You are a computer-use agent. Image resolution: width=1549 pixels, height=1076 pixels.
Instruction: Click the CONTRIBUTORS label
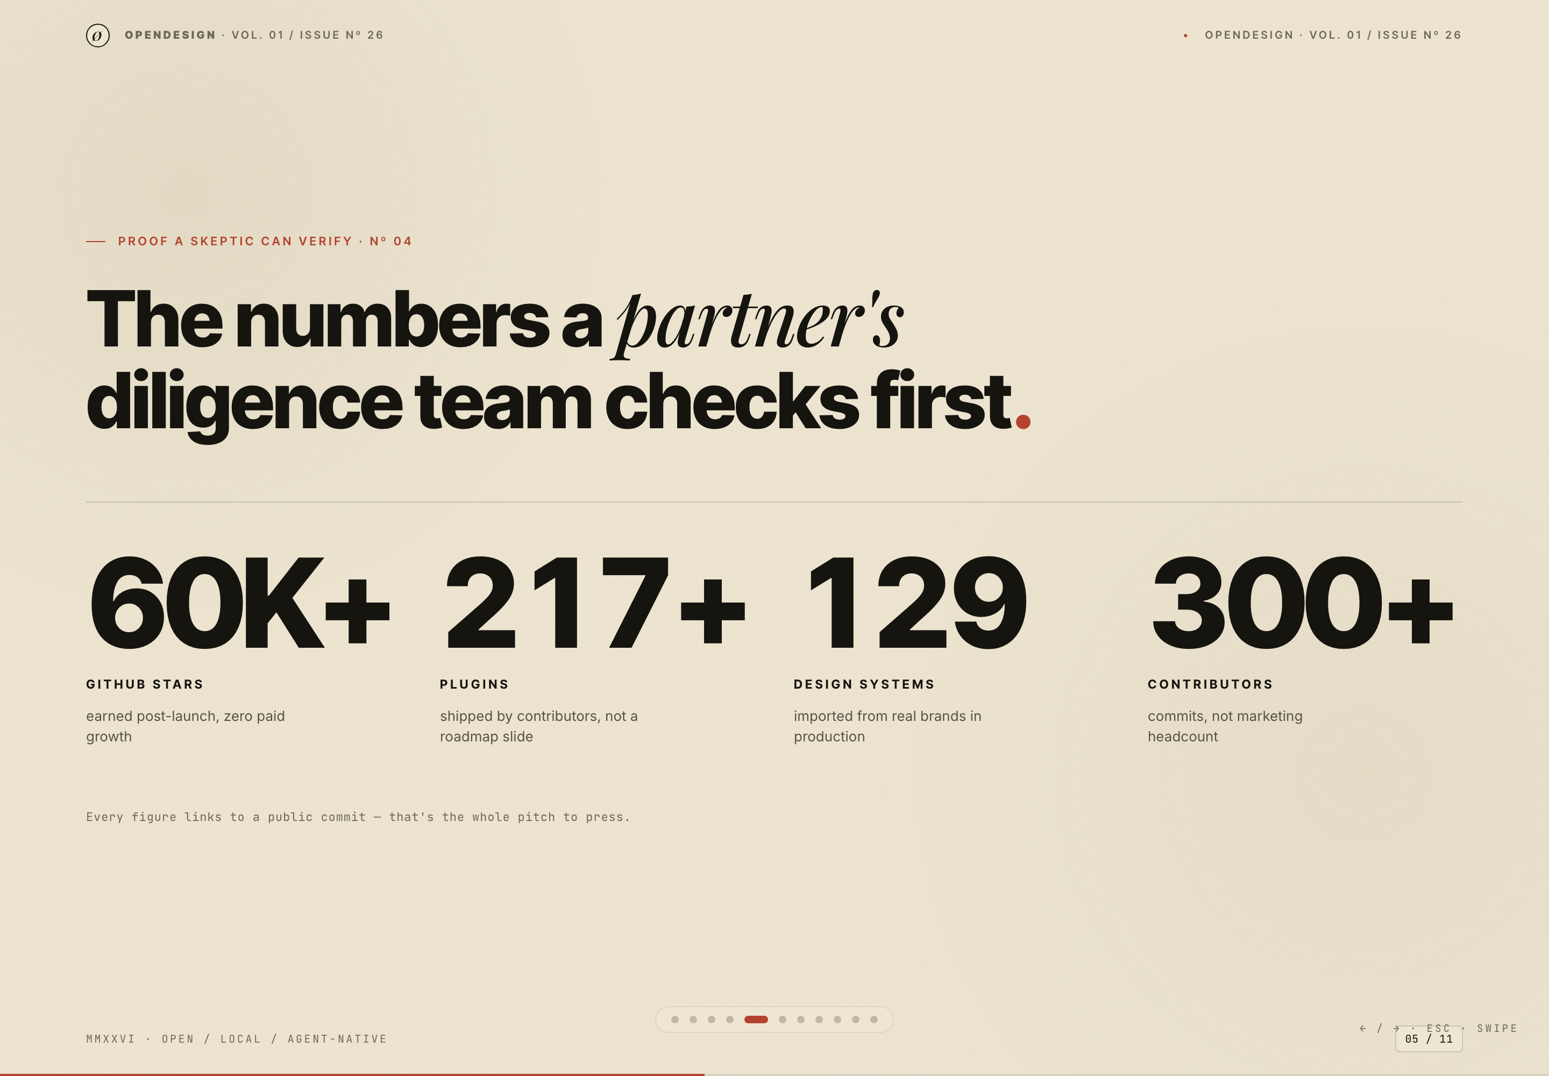click(1211, 684)
